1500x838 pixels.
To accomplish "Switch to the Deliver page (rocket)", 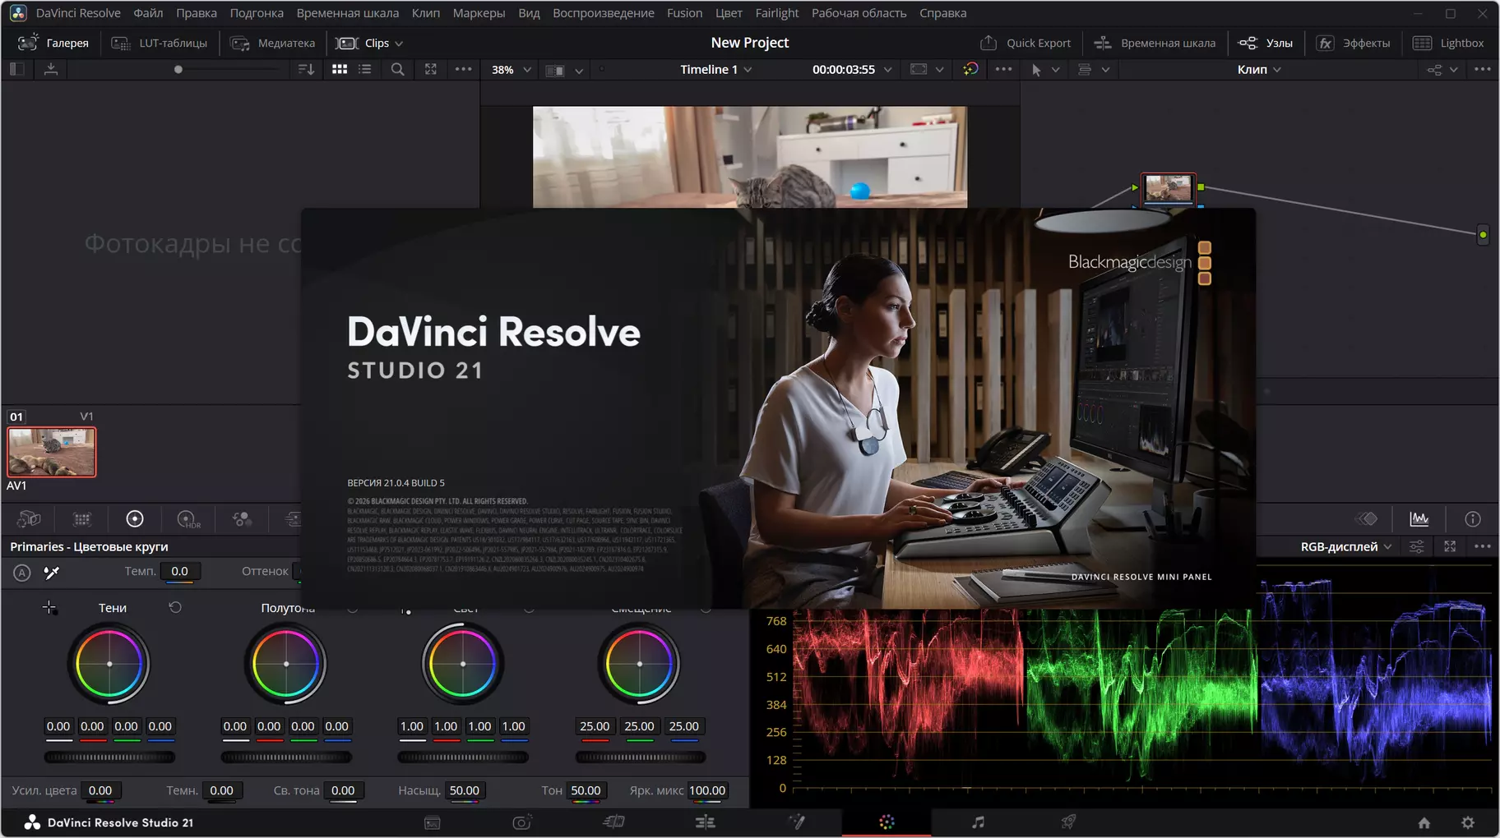I will pyautogui.click(x=1068, y=822).
